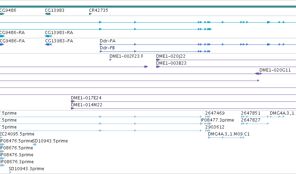Click the CG13983-PA protein glyph

pos(48,44)
